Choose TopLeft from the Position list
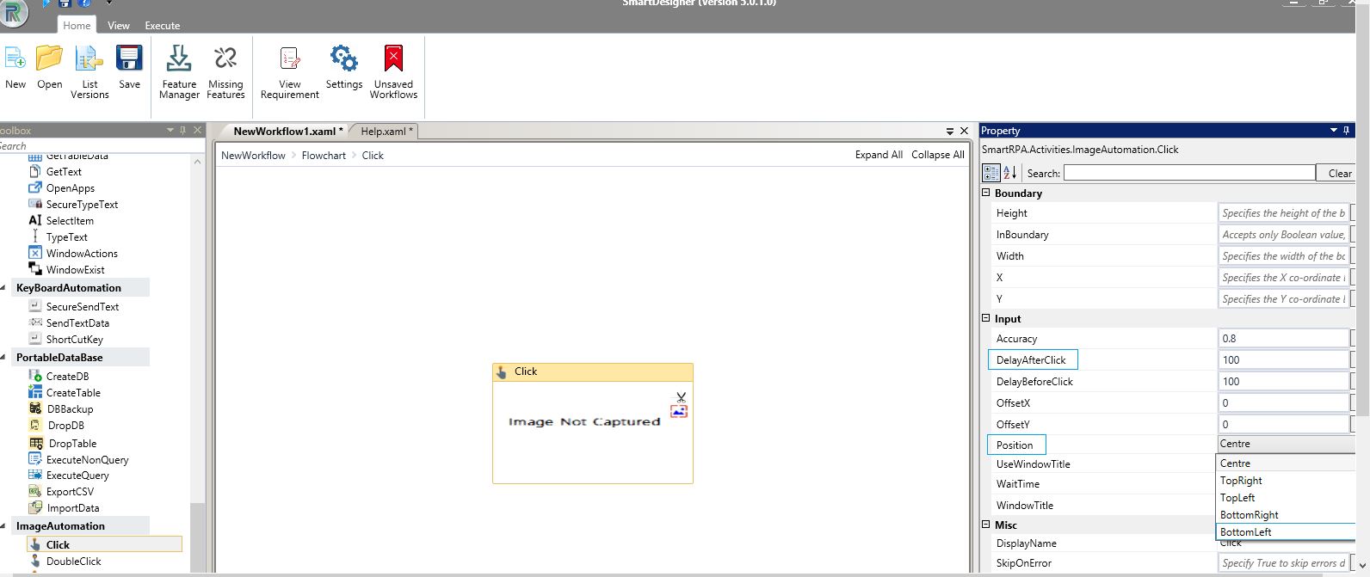Image resolution: width=1370 pixels, height=577 pixels. [x=1286, y=498]
